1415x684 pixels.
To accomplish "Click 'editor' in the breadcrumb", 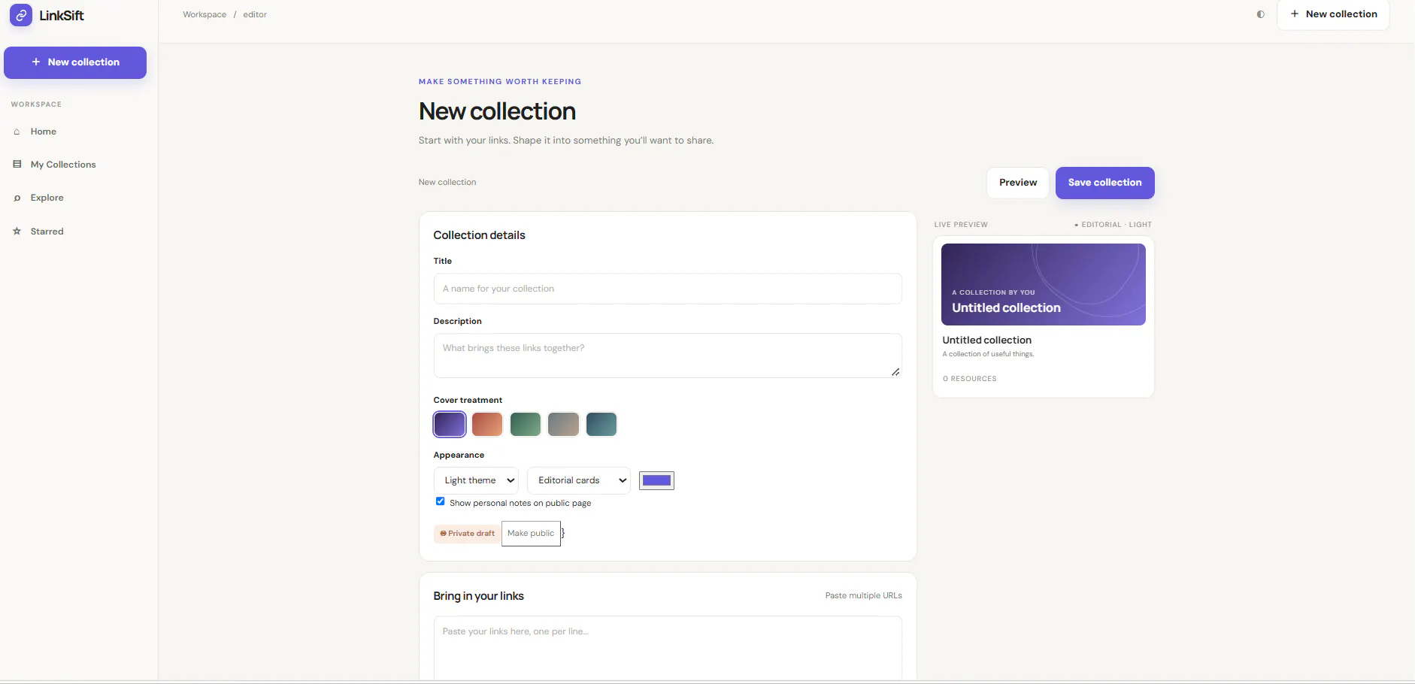I will point(255,14).
